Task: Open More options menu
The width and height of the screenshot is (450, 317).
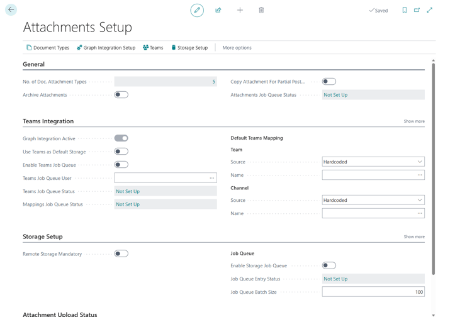Action: [x=237, y=48]
